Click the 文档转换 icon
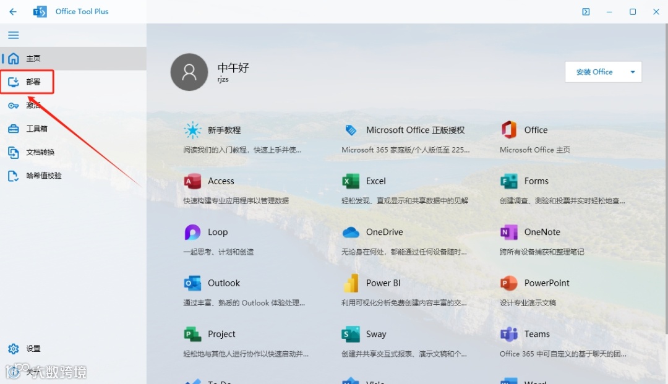The width and height of the screenshot is (668, 384). click(13, 152)
